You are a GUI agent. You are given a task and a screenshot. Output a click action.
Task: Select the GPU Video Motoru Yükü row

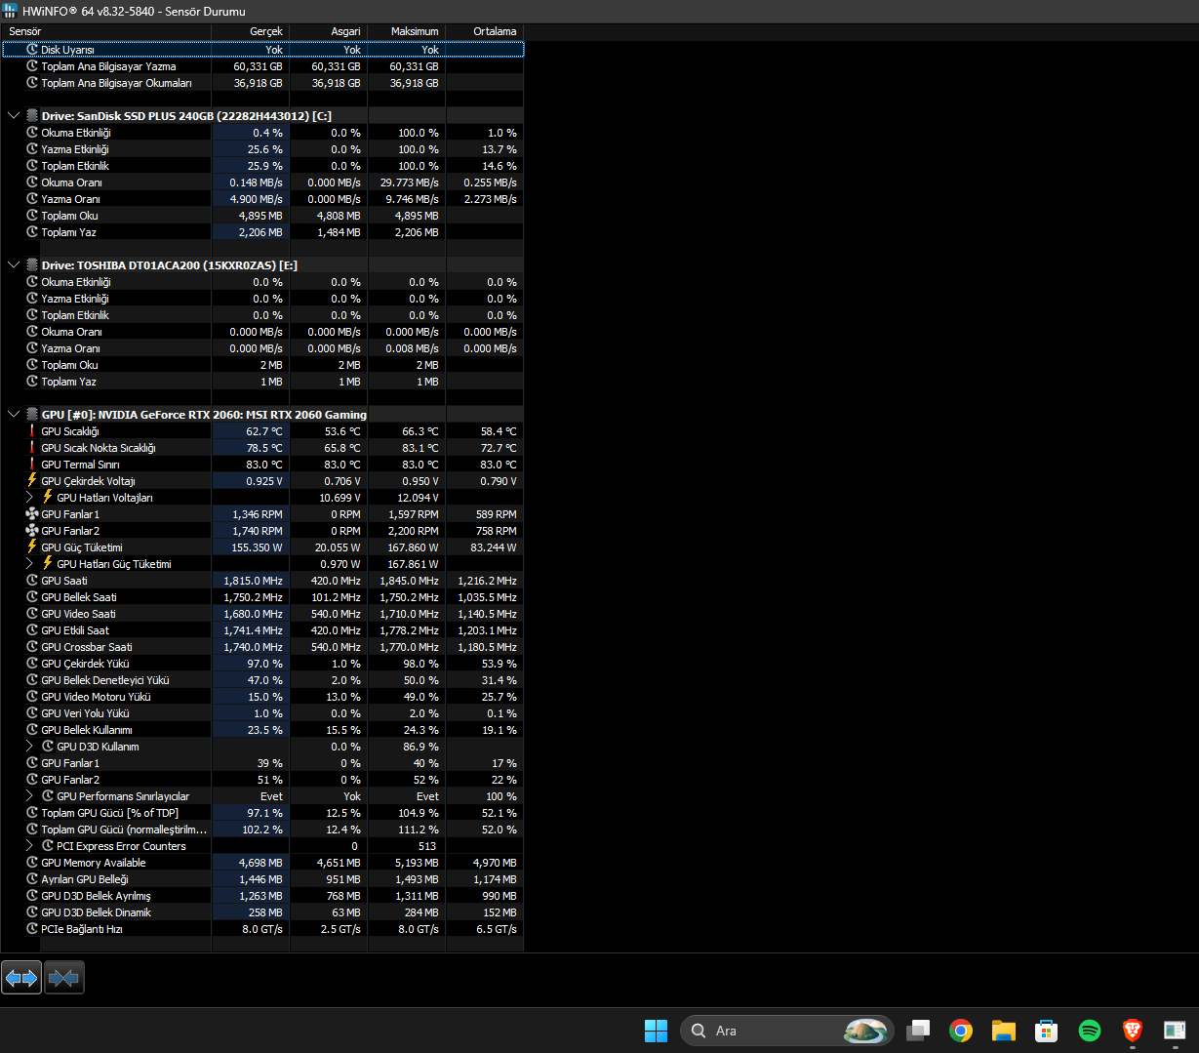coord(262,697)
